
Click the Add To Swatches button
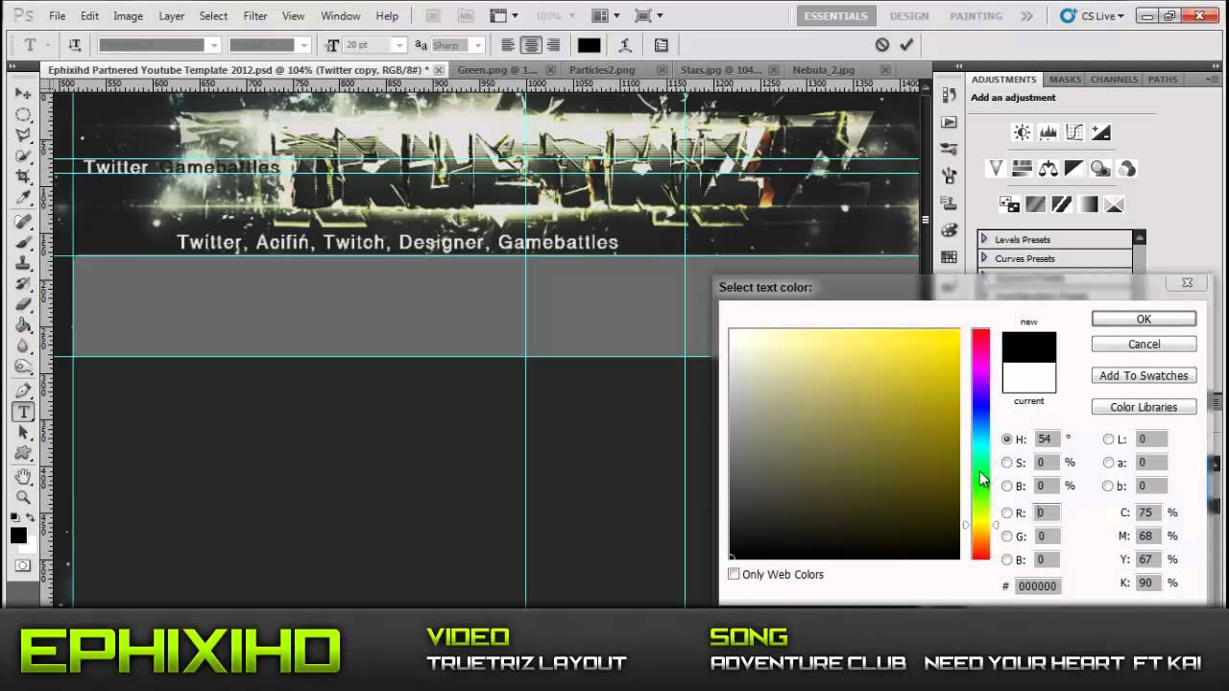1144,376
